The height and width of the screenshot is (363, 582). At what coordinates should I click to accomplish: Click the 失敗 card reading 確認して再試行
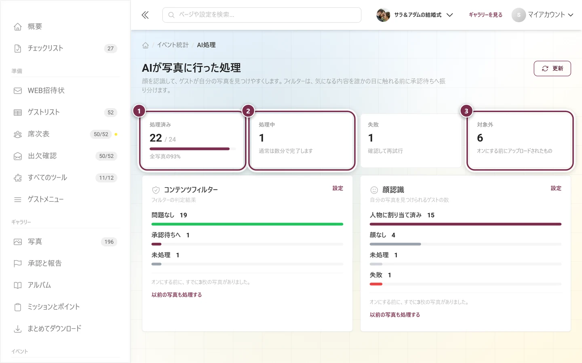pos(411,140)
